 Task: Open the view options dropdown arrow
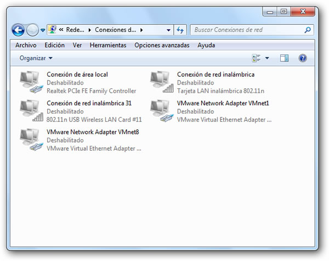point(267,58)
